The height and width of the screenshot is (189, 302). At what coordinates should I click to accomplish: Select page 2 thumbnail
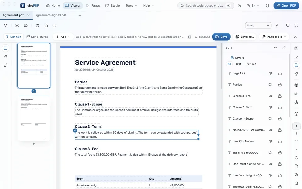point(34,118)
